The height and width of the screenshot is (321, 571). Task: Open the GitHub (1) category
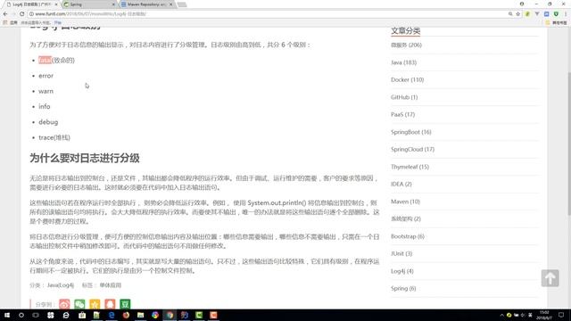click(x=404, y=97)
